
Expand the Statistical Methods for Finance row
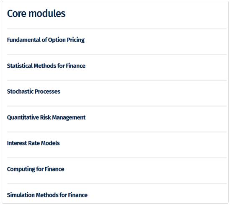117,68
